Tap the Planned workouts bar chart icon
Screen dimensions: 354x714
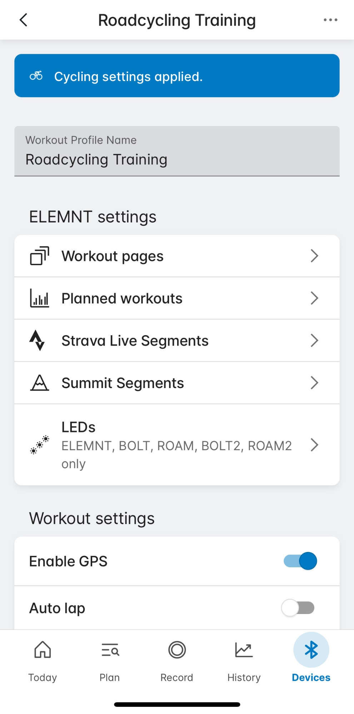point(39,298)
